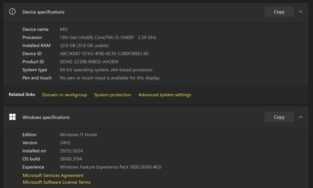Image resolution: width=313 pixels, height=188 pixels.
Task: Click the edition value Windows 11 Home
Action: (x=78, y=135)
